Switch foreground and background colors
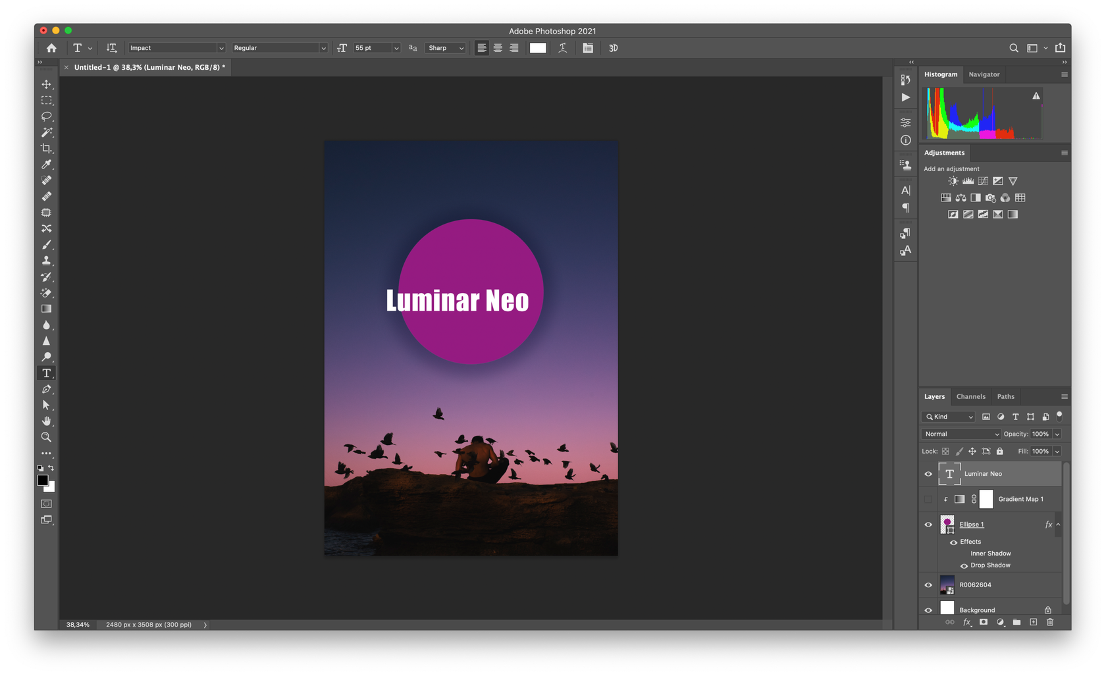The width and height of the screenshot is (1106, 676). click(x=51, y=468)
